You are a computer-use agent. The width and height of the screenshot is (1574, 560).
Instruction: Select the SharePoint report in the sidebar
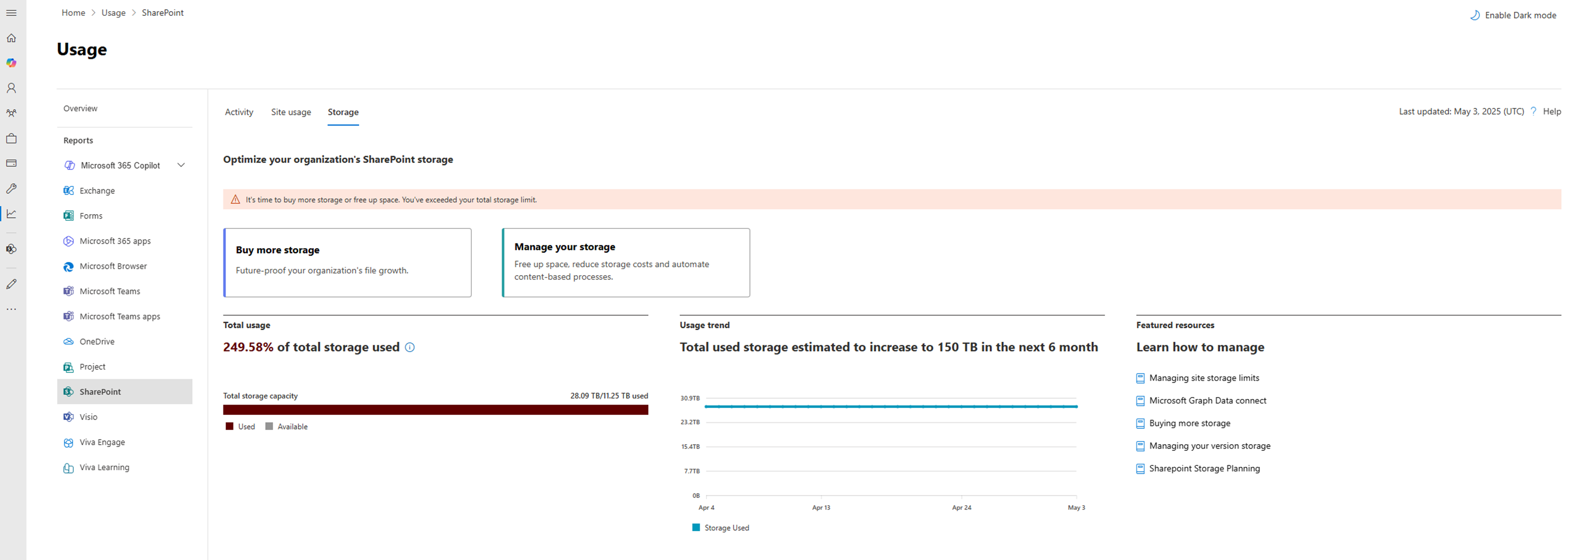tap(124, 392)
